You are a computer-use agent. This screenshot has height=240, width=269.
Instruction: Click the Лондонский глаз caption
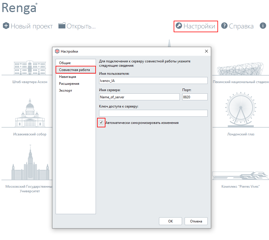pyautogui.click(x=241, y=134)
